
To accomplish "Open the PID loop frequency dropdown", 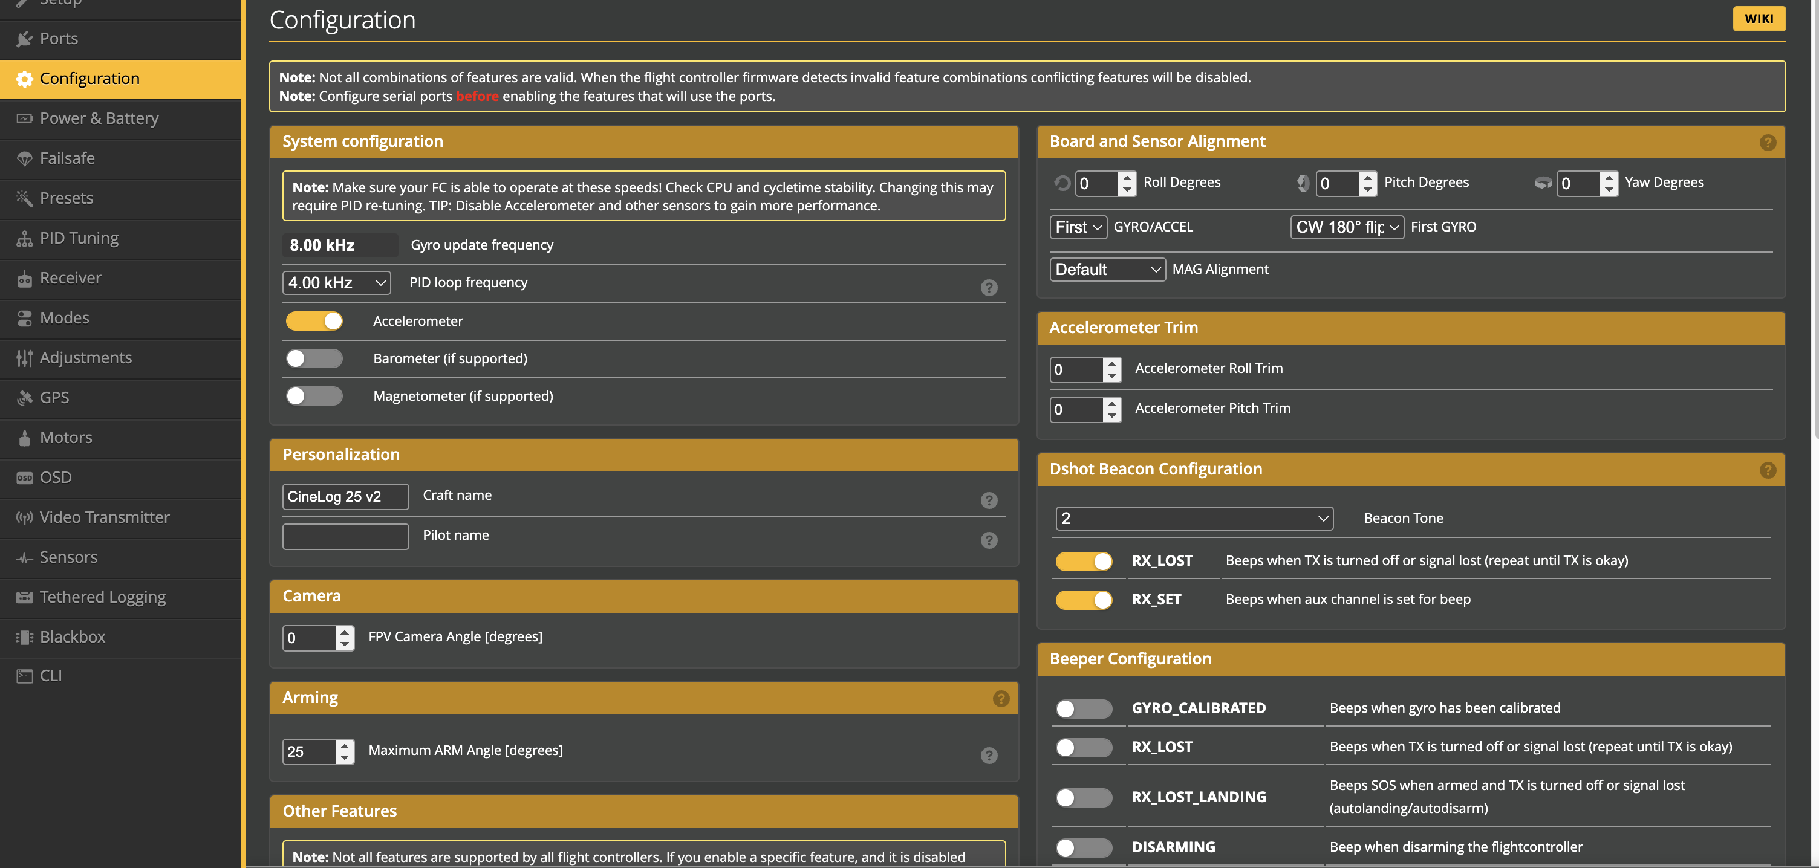I will (336, 283).
